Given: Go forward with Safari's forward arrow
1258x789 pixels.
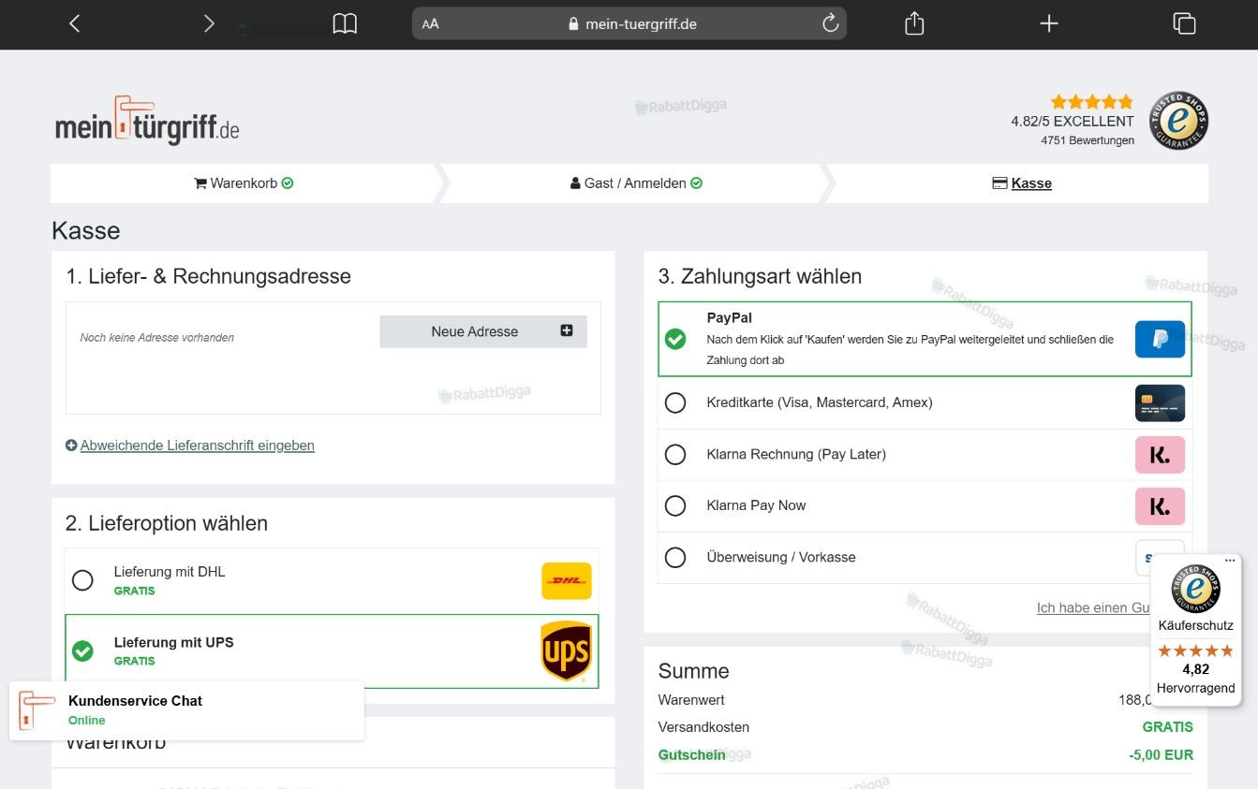Looking at the screenshot, I should click(x=209, y=23).
